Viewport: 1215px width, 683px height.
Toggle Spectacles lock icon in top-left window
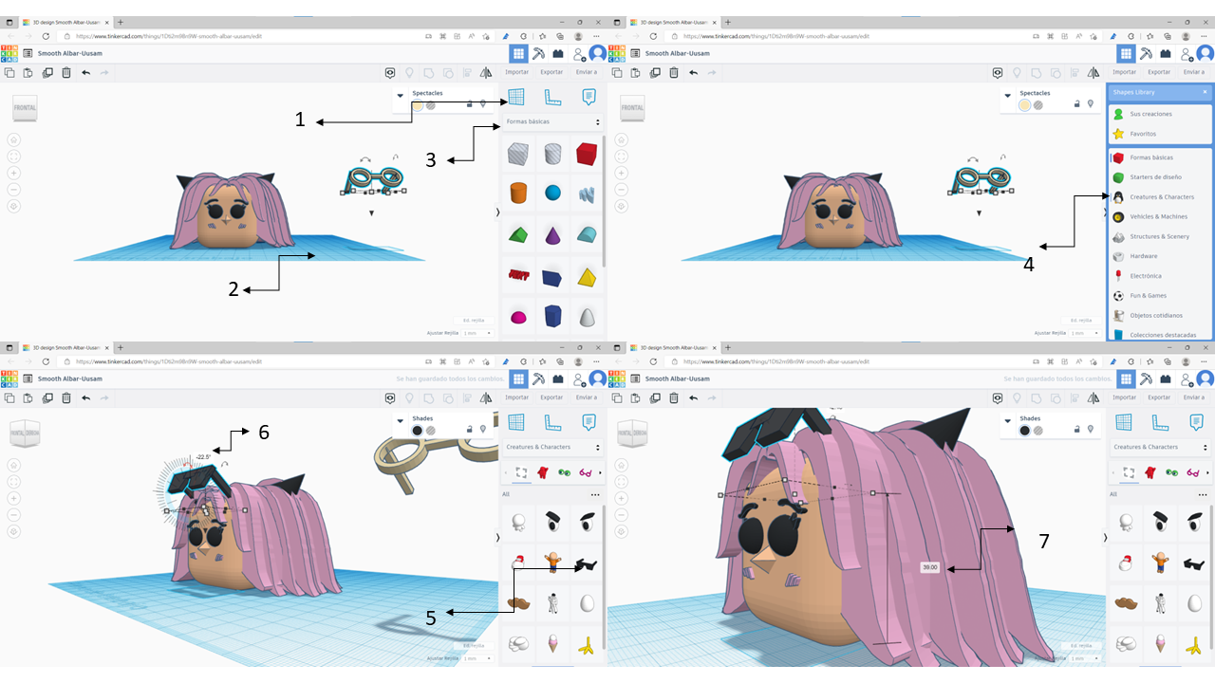click(469, 104)
